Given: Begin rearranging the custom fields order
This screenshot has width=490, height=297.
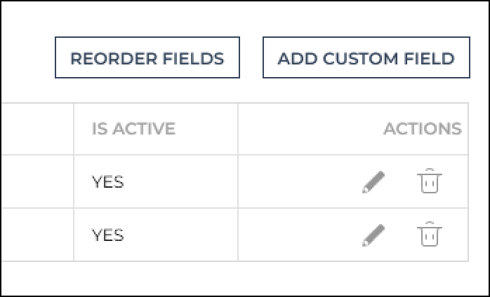Looking at the screenshot, I should pyautogui.click(x=147, y=57).
